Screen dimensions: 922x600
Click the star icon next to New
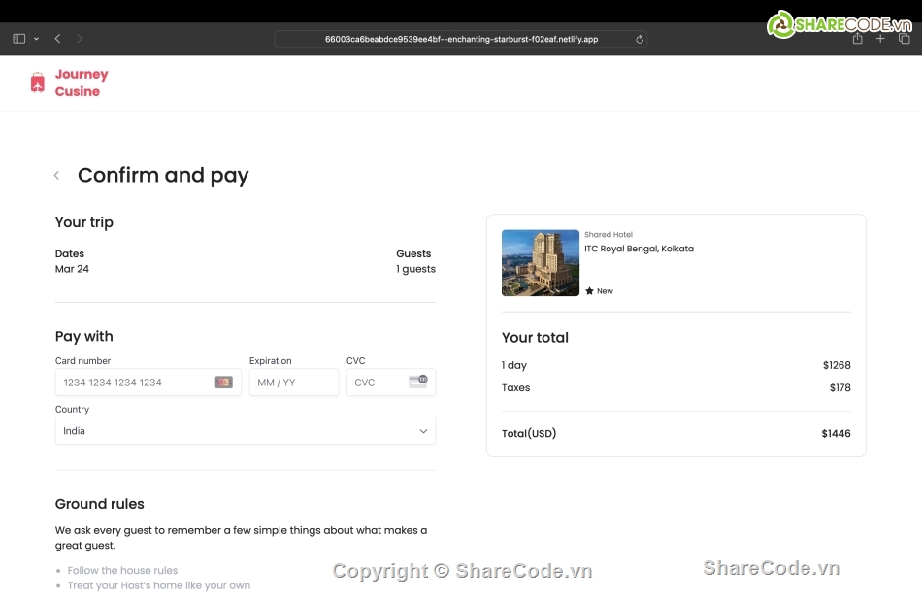589,291
